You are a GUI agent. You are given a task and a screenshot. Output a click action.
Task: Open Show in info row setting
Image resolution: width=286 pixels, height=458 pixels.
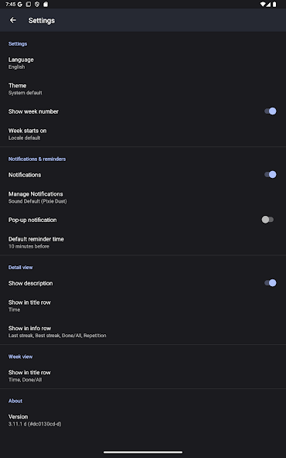[143, 332]
